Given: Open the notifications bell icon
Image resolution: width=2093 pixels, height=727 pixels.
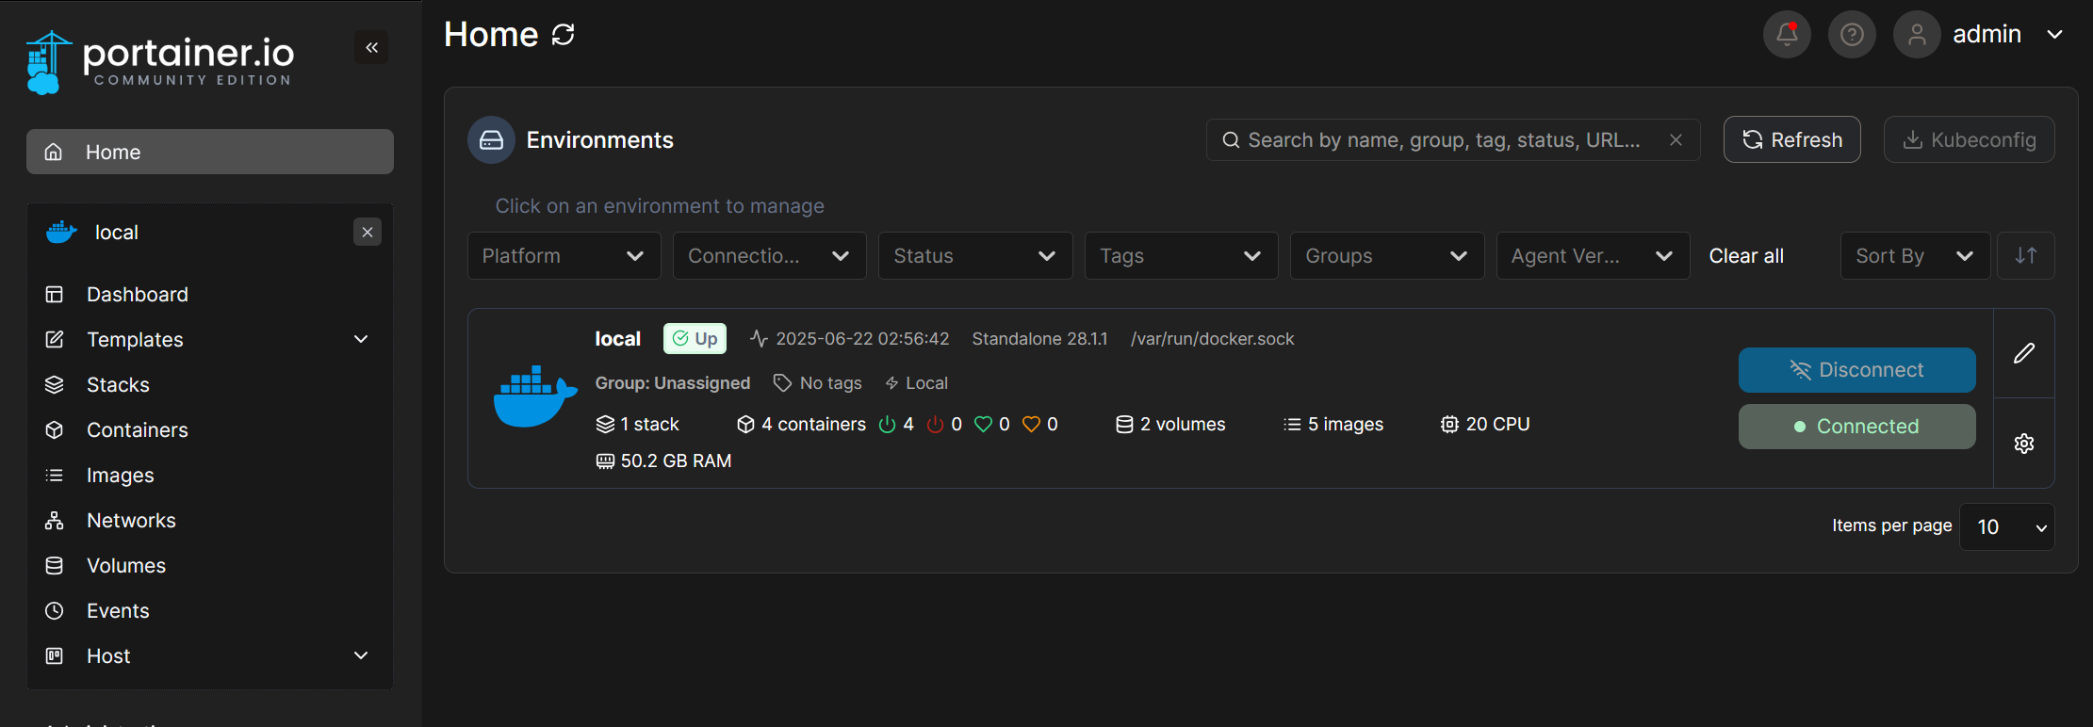Looking at the screenshot, I should click(1787, 35).
